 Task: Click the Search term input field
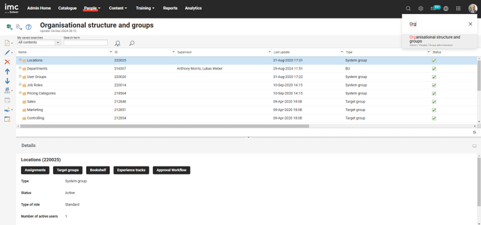[x=86, y=43]
